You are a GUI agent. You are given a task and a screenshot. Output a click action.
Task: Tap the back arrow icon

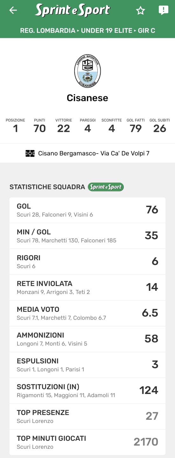point(13,11)
